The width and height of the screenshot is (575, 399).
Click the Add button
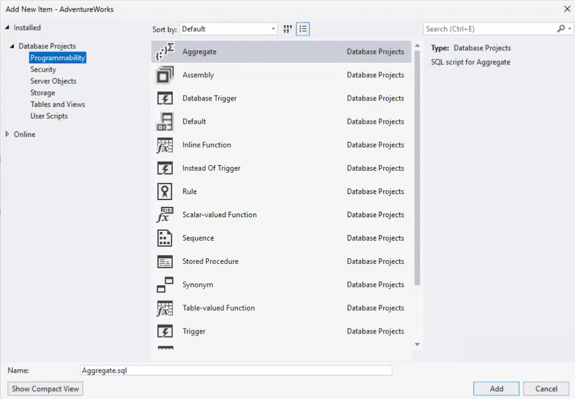(495, 389)
